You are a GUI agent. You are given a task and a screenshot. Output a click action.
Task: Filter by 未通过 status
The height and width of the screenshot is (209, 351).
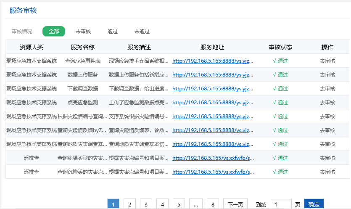point(142,32)
